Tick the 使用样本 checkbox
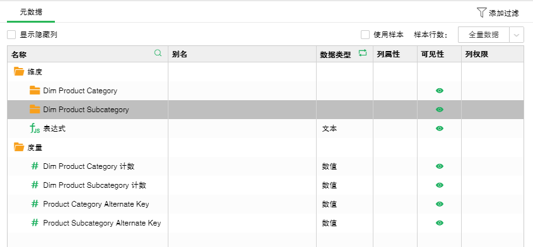The height and width of the screenshot is (247, 533). 365,35
